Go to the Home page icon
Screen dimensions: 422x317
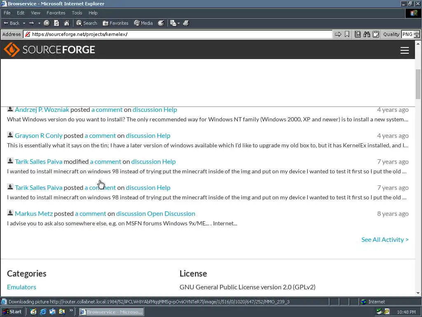pos(66,23)
